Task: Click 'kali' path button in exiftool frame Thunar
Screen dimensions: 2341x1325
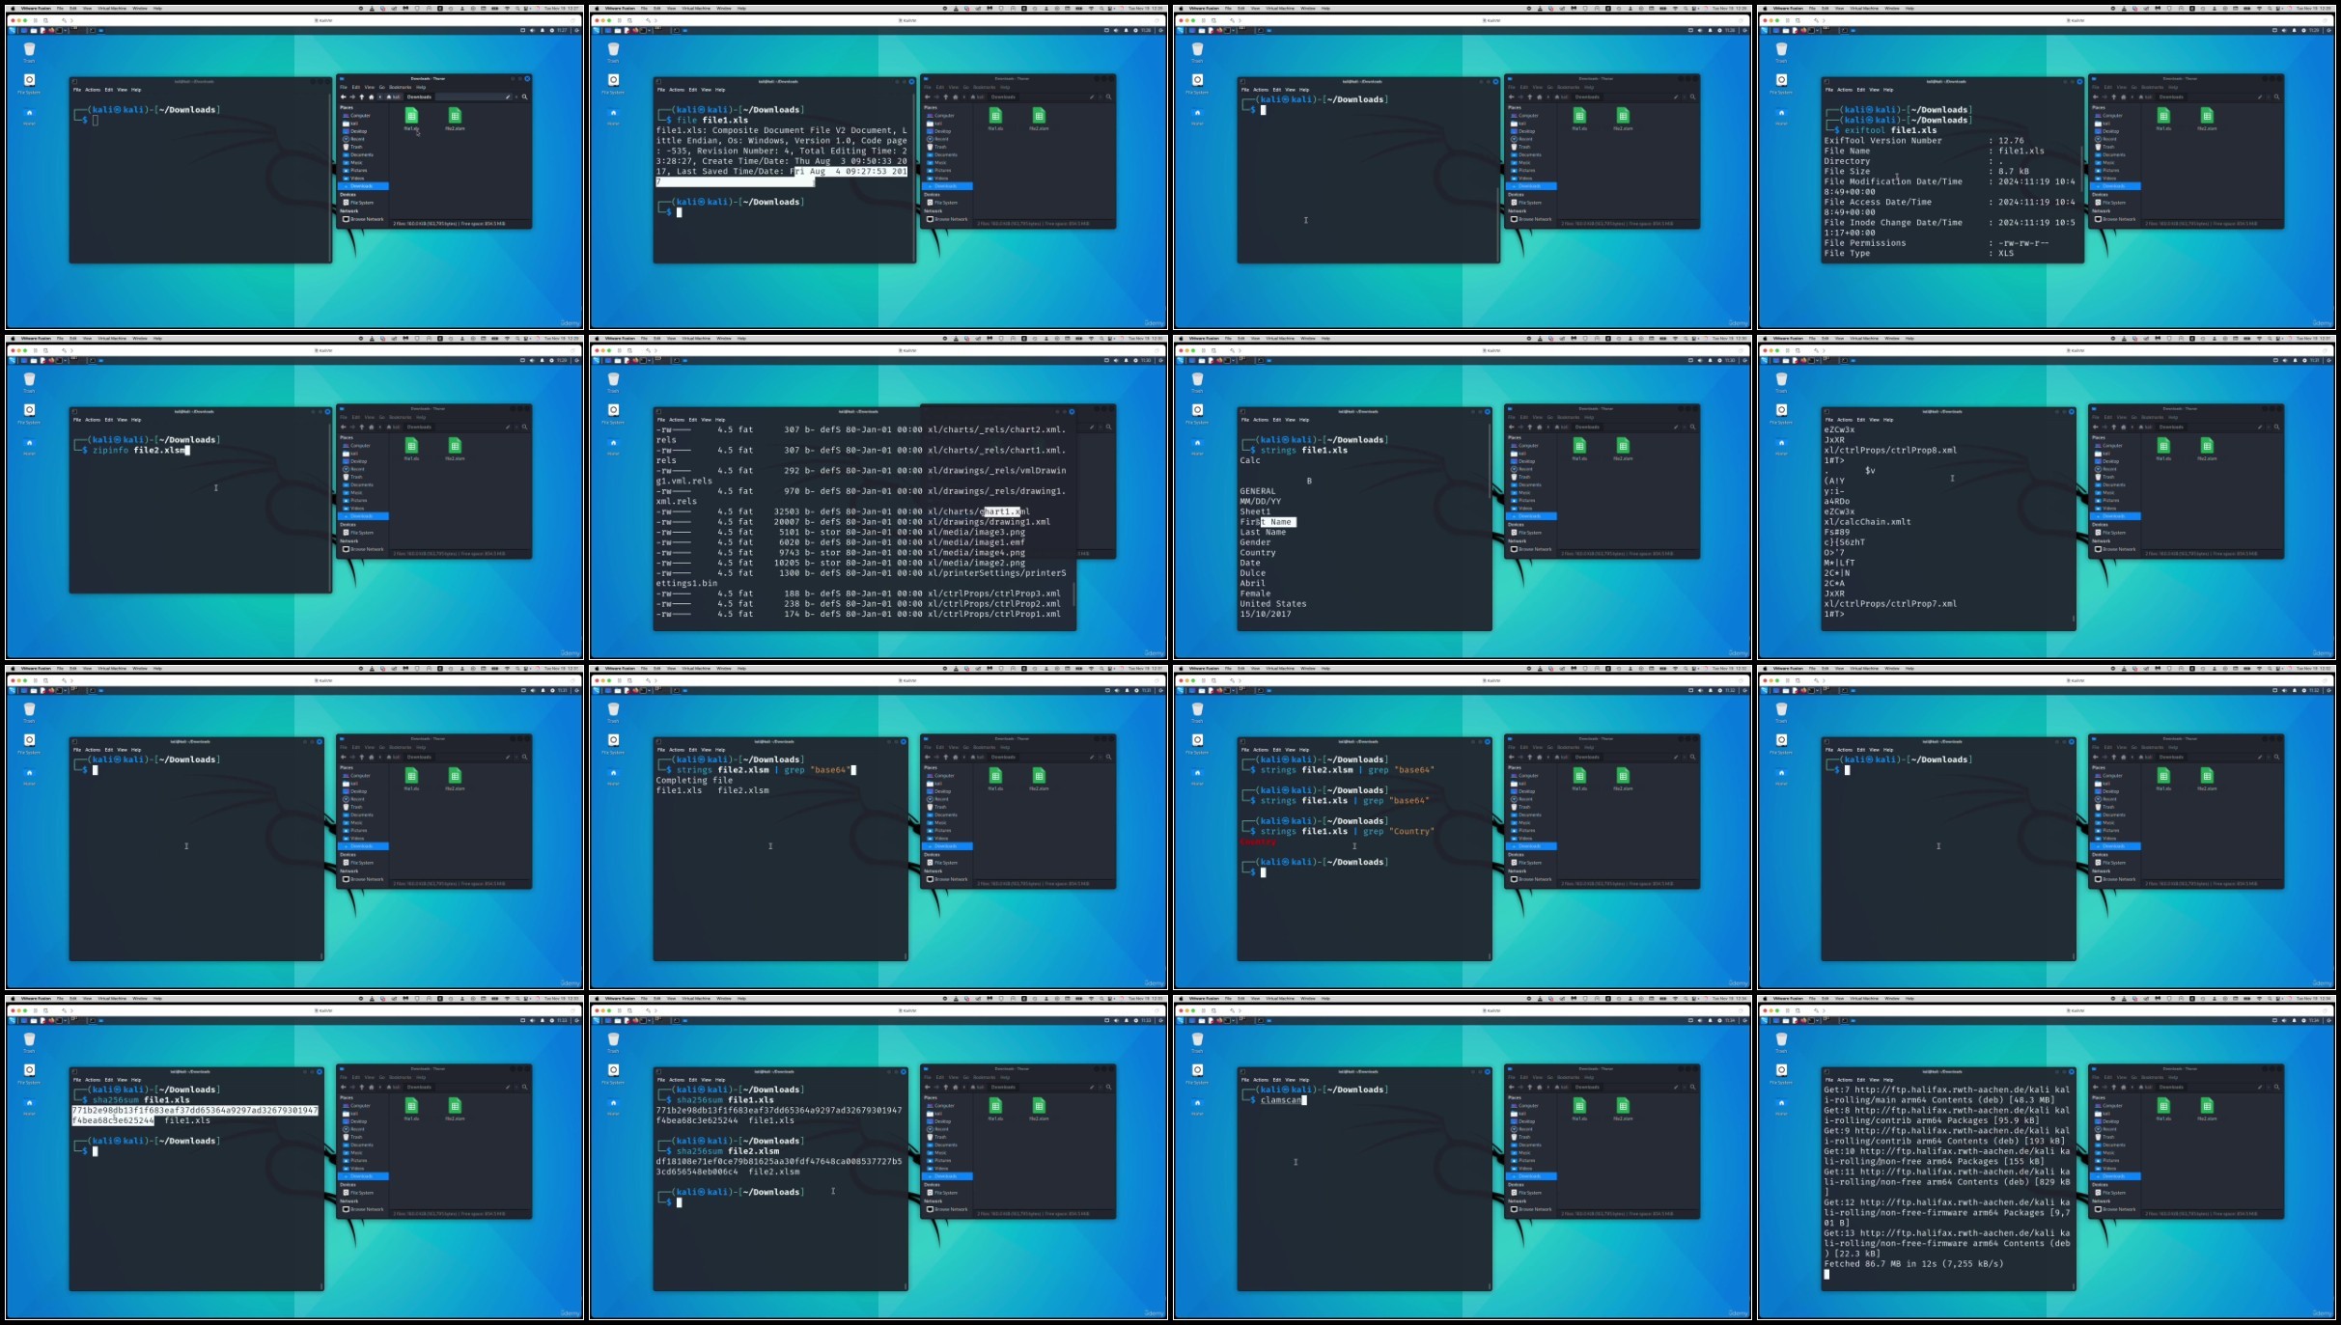Action: [2146, 97]
